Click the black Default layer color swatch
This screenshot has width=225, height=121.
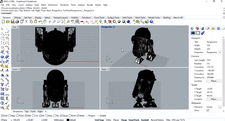click(68, 120)
